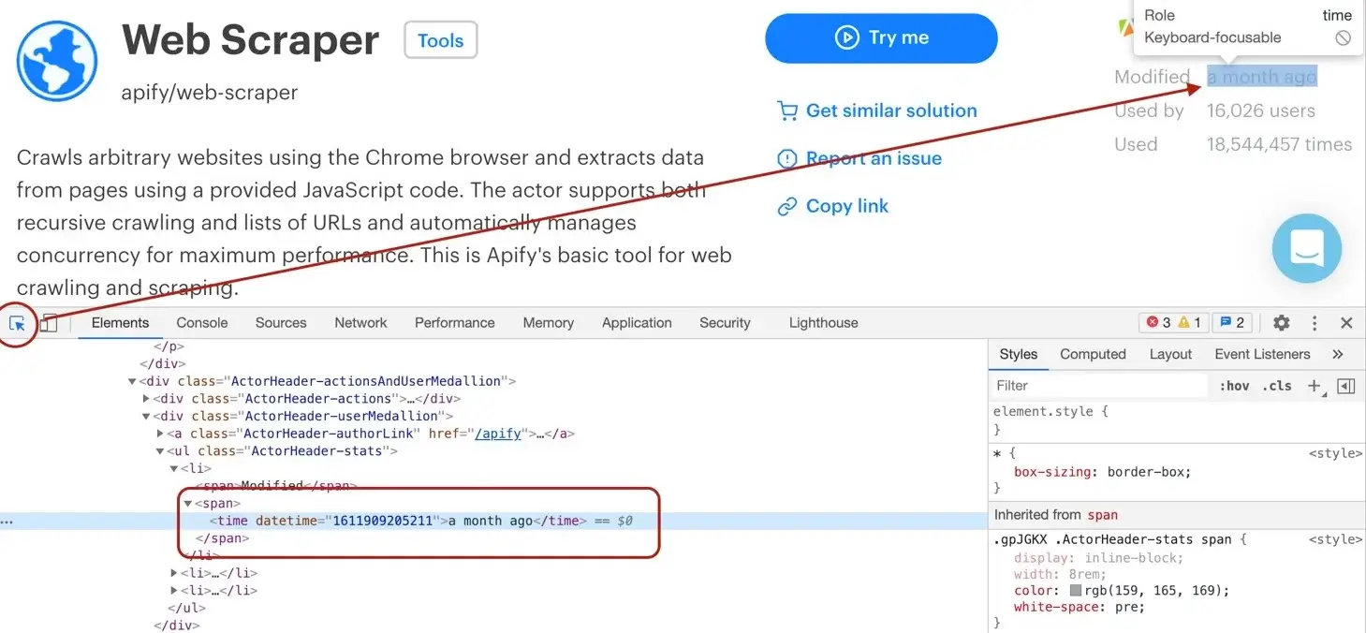Viewport: 1366px width, 633px height.
Task: Open the /apify href link in DOM
Action: (498, 434)
